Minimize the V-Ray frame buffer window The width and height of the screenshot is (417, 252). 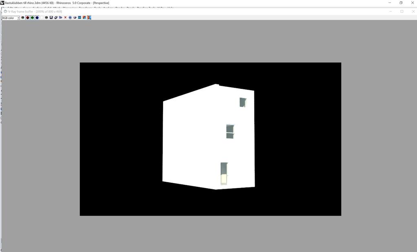tap(391, 11)
